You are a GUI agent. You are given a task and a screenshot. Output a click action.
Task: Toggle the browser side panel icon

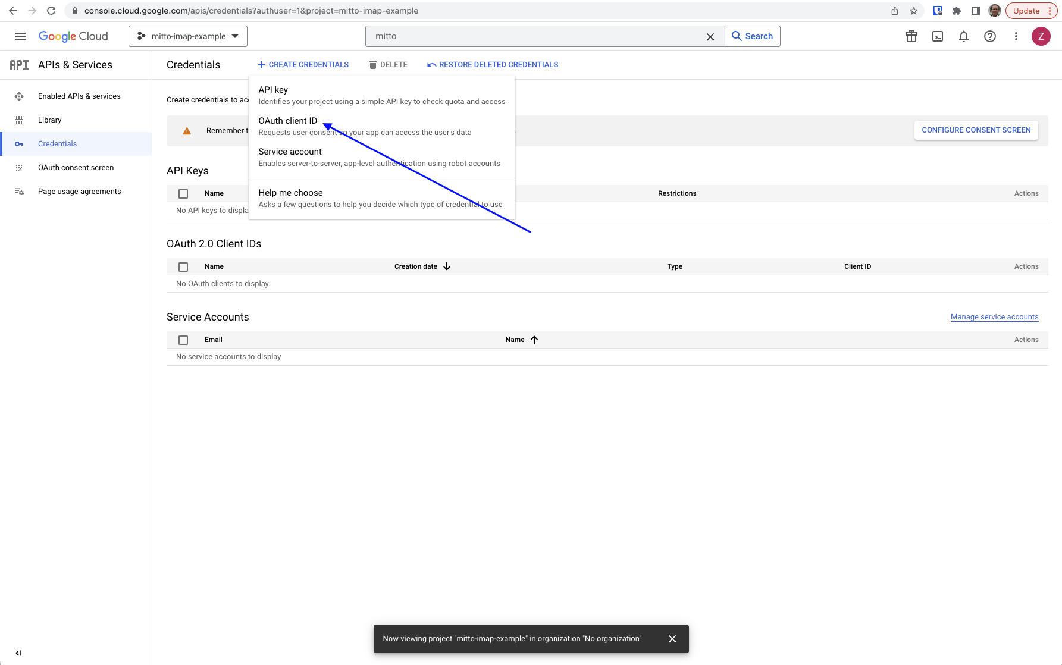(x=976, y=11)
